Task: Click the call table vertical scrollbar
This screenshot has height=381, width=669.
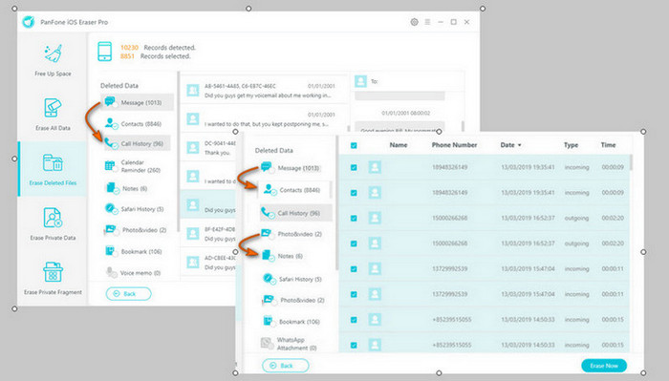Action: point(631,162)
